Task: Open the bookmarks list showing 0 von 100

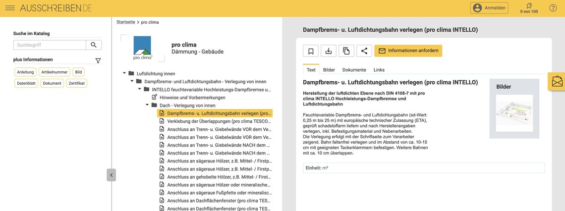Action: 529,8
